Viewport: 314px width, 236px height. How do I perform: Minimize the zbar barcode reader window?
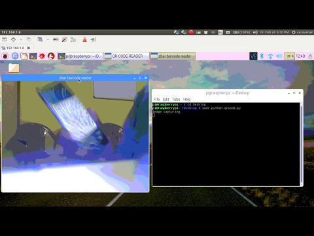135,78
